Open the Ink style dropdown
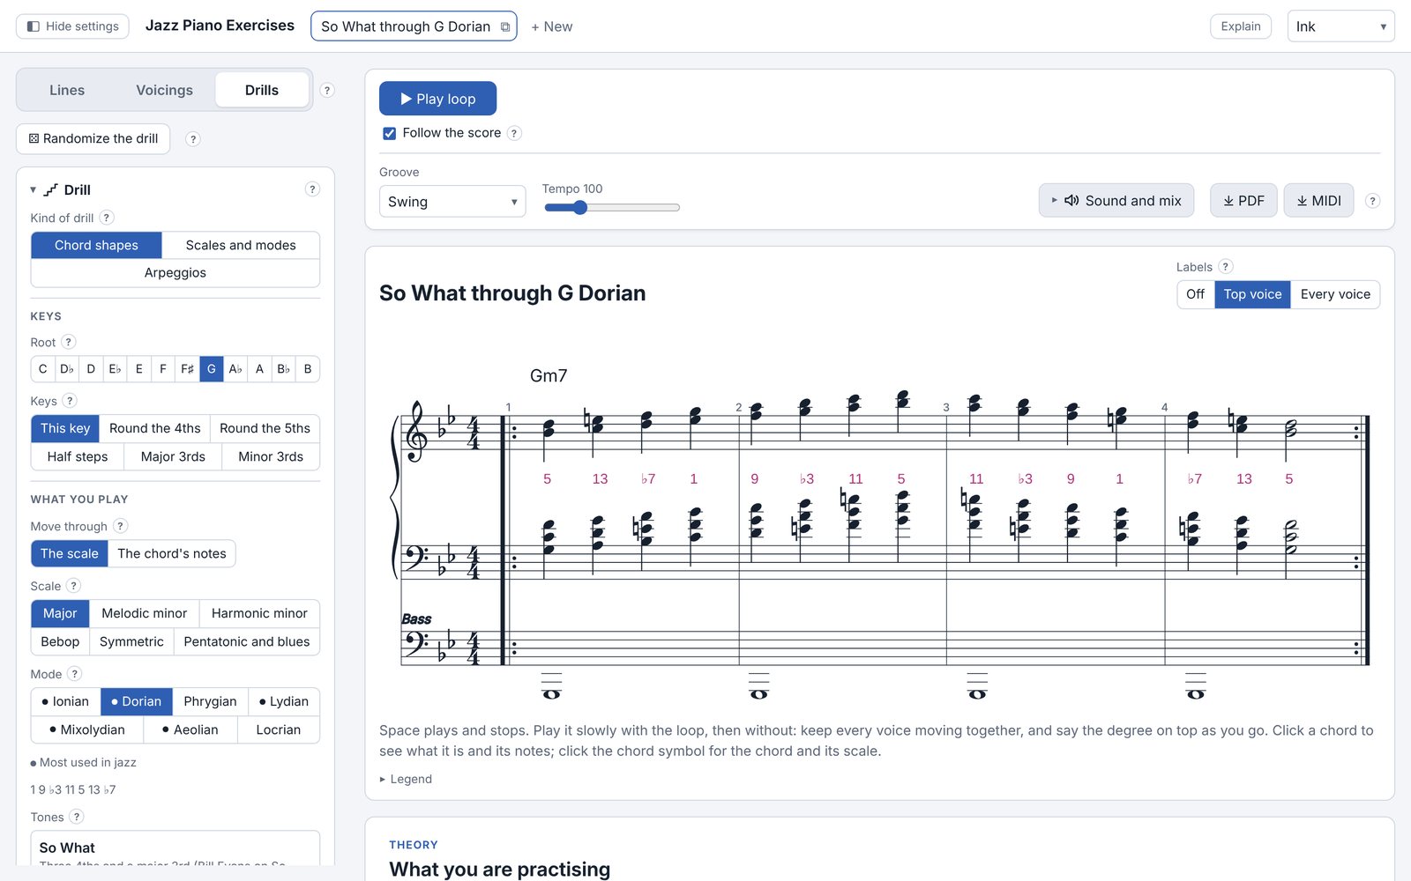This screenshot has height=881, width=1411. pos(1340,26)
